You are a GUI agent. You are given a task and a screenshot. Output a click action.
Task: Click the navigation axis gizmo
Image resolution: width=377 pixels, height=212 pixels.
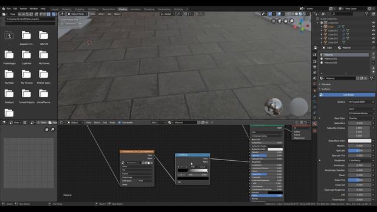pos(302,26)
